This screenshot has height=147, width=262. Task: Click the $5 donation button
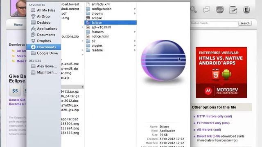click(15, 91)
